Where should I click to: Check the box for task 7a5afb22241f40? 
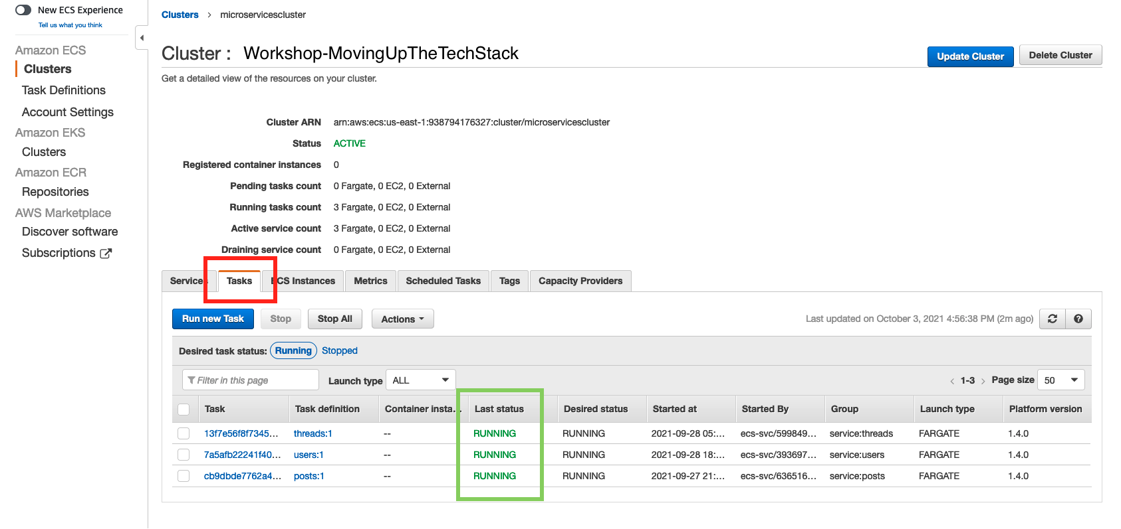tap(184, 455)
